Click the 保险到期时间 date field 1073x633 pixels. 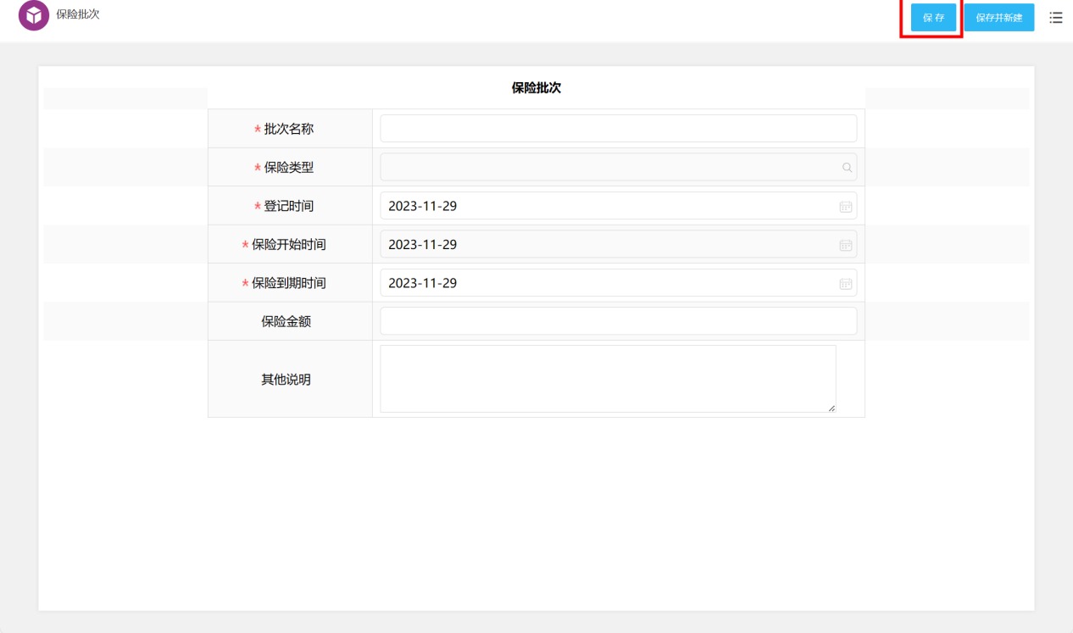(619, 283)
